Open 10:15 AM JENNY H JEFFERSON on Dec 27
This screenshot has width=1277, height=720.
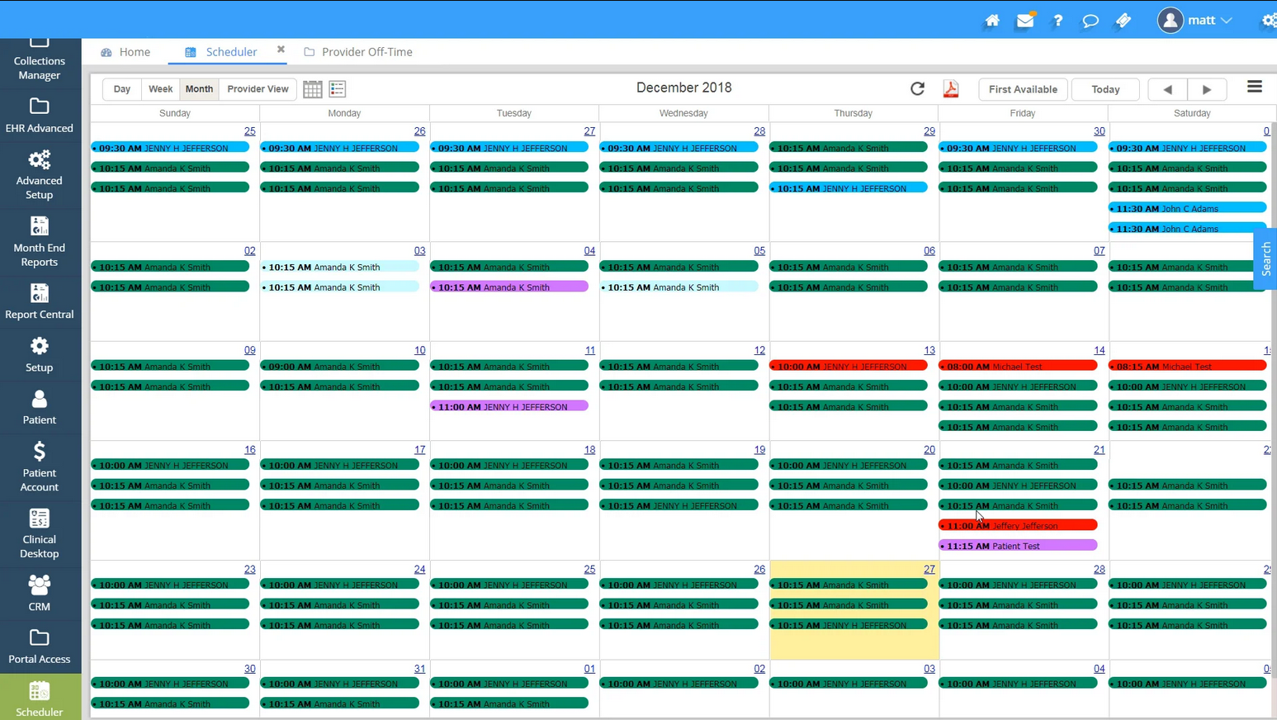[x=849, y=625]
